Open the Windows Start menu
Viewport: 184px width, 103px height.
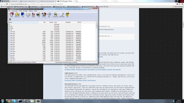[x=3, y=101]
